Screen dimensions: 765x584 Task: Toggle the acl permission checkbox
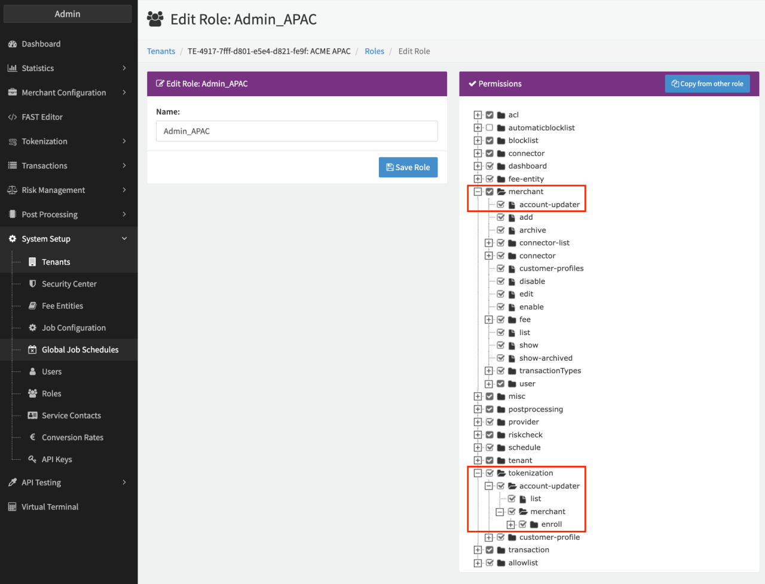489,115
